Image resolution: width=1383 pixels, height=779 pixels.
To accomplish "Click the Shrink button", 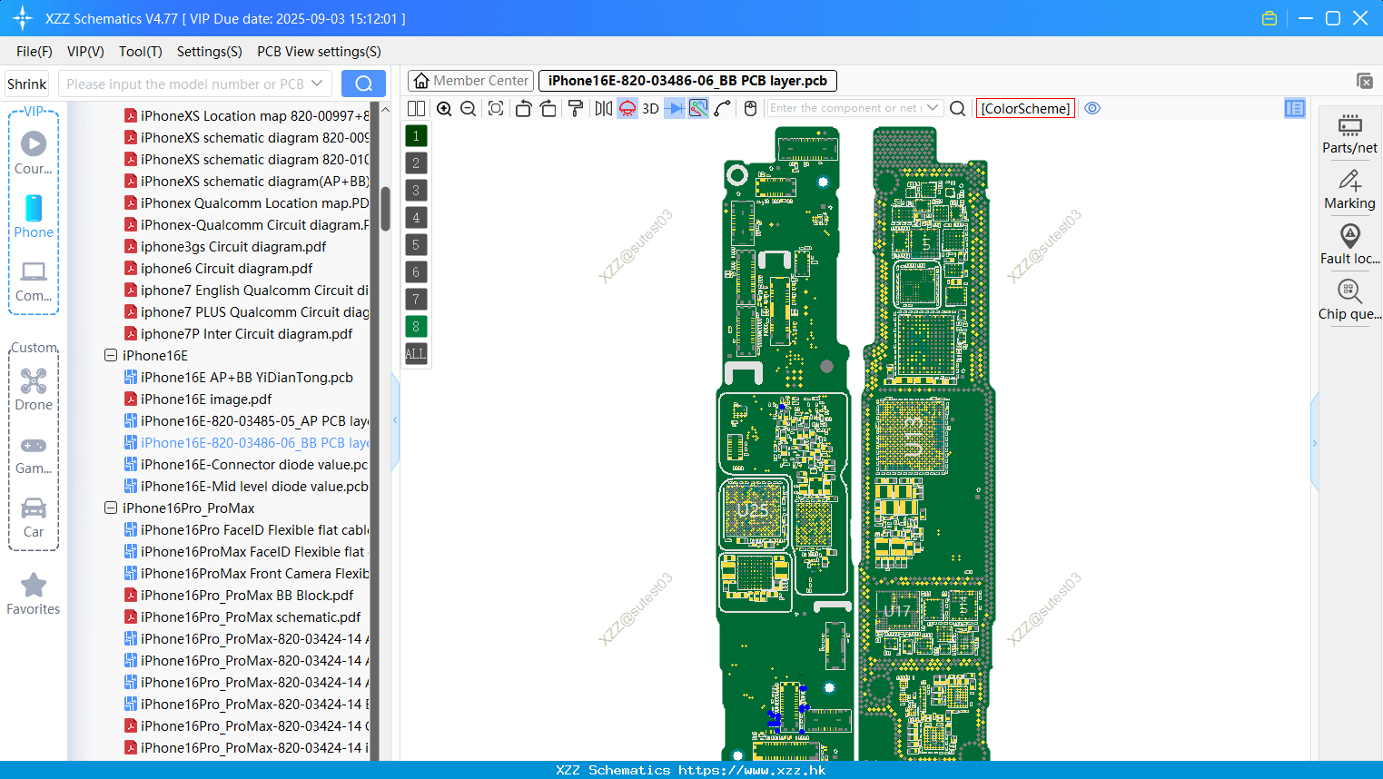I will pos(27,84).
